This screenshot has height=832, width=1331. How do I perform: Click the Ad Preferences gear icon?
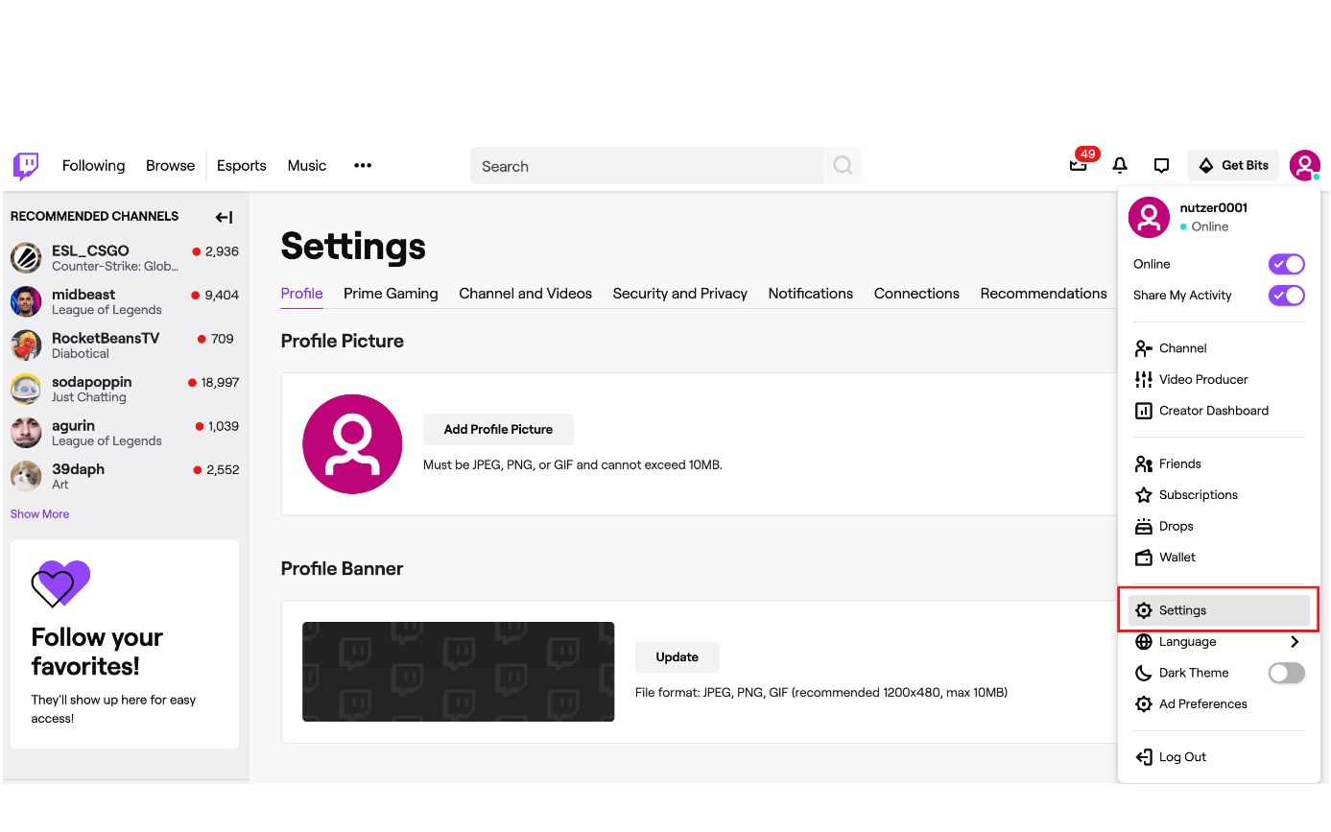1143,704
